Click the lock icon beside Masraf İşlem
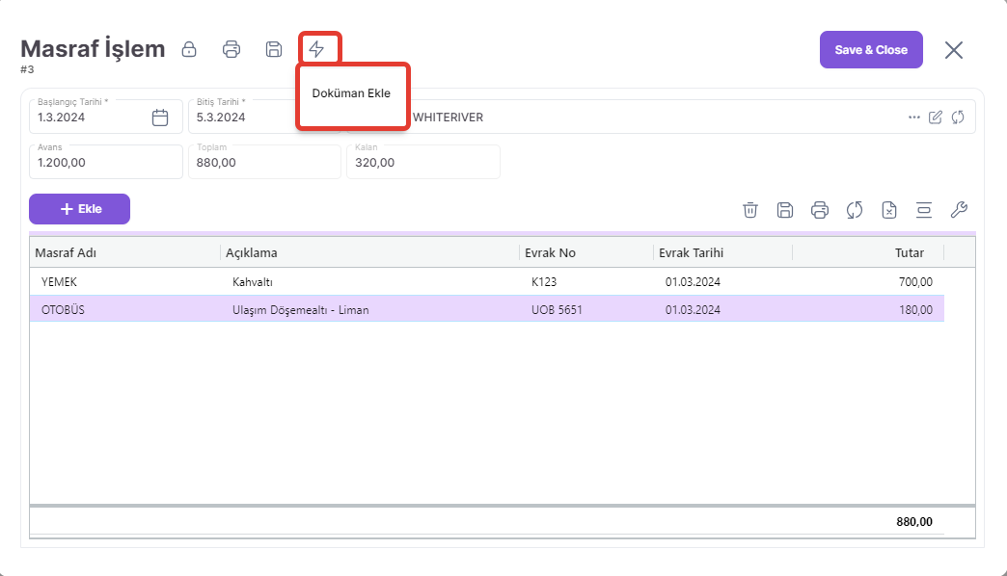Image resolution: width=1007 pixels, height=576 pixels. point(190,49)
